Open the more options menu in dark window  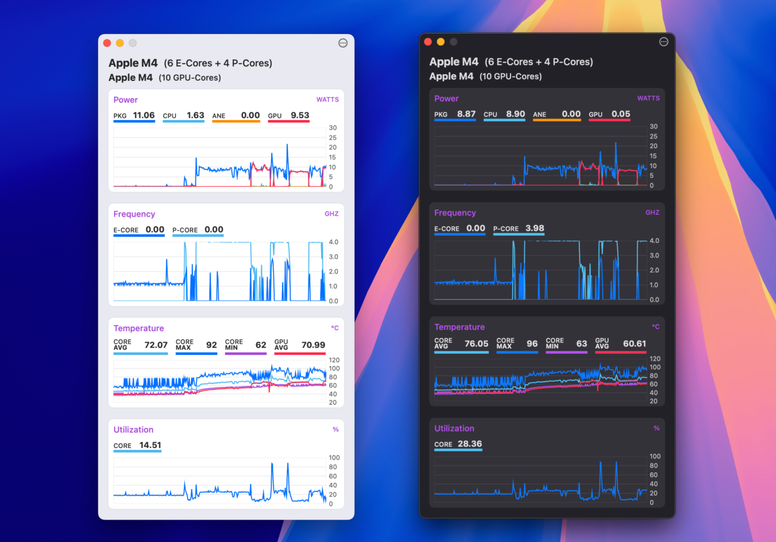(663, 42)
